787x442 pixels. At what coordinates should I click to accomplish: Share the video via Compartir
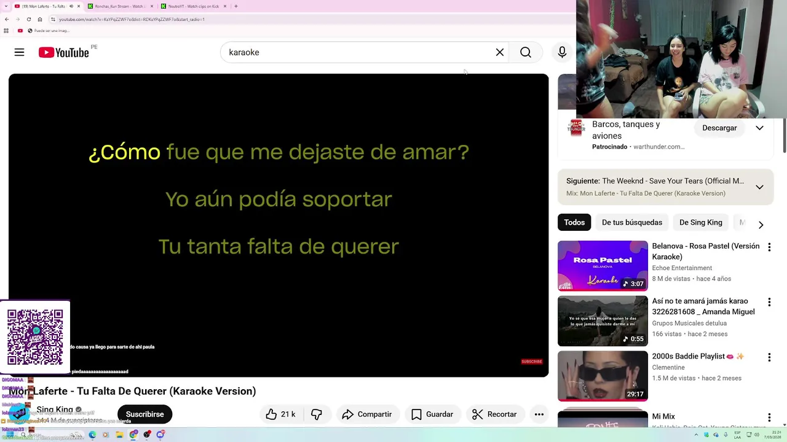point(367,414)
